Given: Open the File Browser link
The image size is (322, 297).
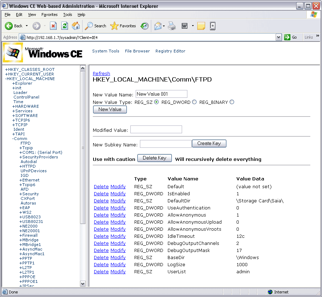Looking at the screenshot, I should click(x=137, y=51).
